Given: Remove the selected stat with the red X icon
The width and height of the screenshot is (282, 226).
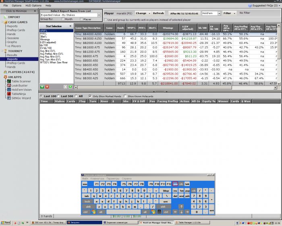Looking at the screenshot, I should (47, 87).
